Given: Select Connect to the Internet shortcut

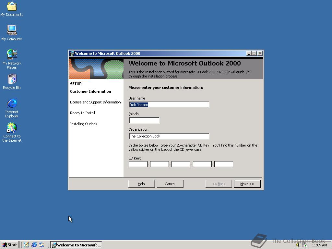Looking at the screenshot, I should [x=12, y=132].
